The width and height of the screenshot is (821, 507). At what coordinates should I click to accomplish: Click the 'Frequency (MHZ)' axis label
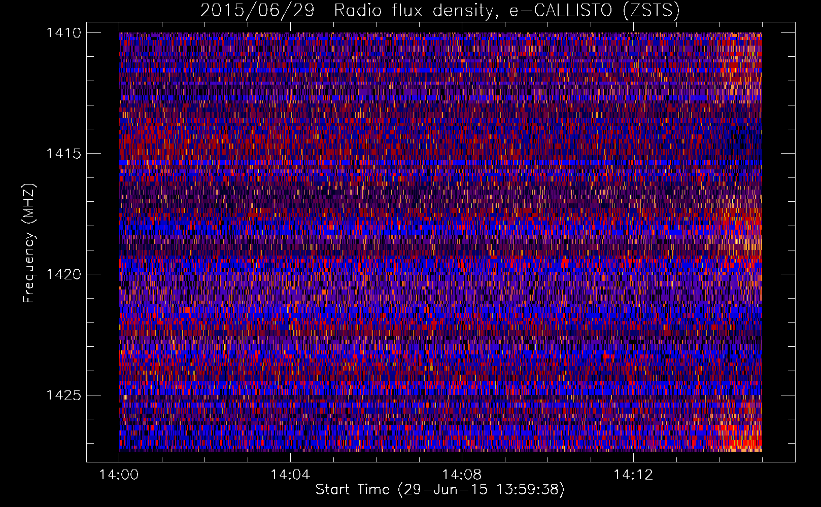(x=29, y=243)
